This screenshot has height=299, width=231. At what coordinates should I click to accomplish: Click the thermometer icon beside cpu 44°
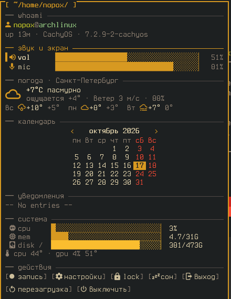(7, 253)
